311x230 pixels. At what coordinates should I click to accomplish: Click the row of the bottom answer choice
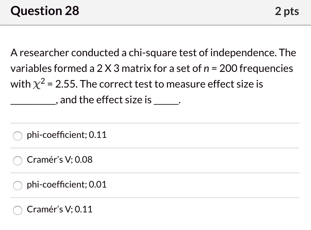155,209
